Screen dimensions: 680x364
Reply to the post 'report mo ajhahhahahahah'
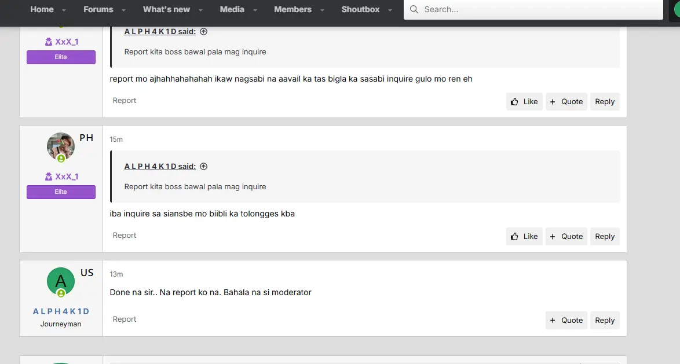[605, 101]
